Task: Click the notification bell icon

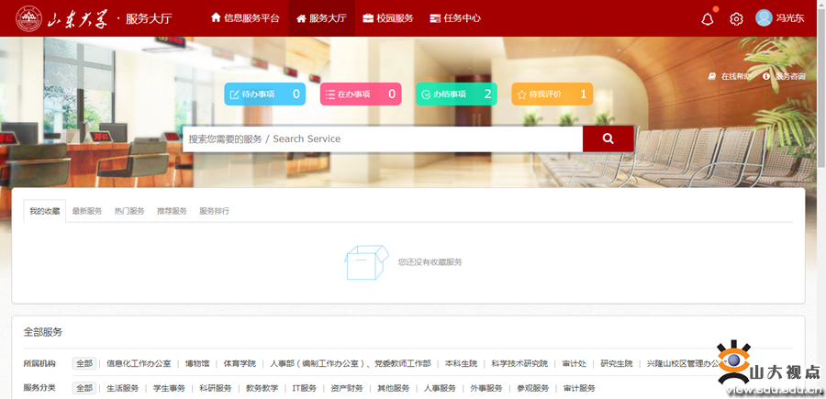Action: pos(708,18)
